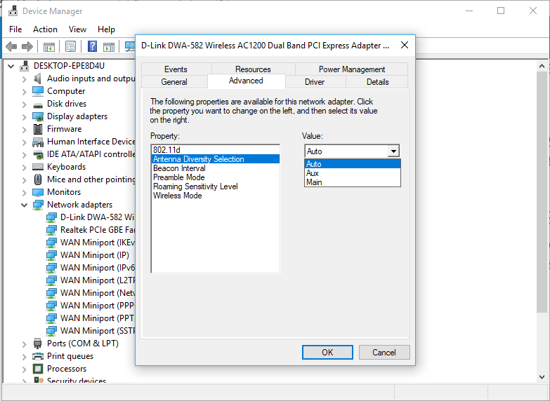Click the IDE ATA/ATAPI controllers icon
The image size is (550, 401).
point(37,154)
